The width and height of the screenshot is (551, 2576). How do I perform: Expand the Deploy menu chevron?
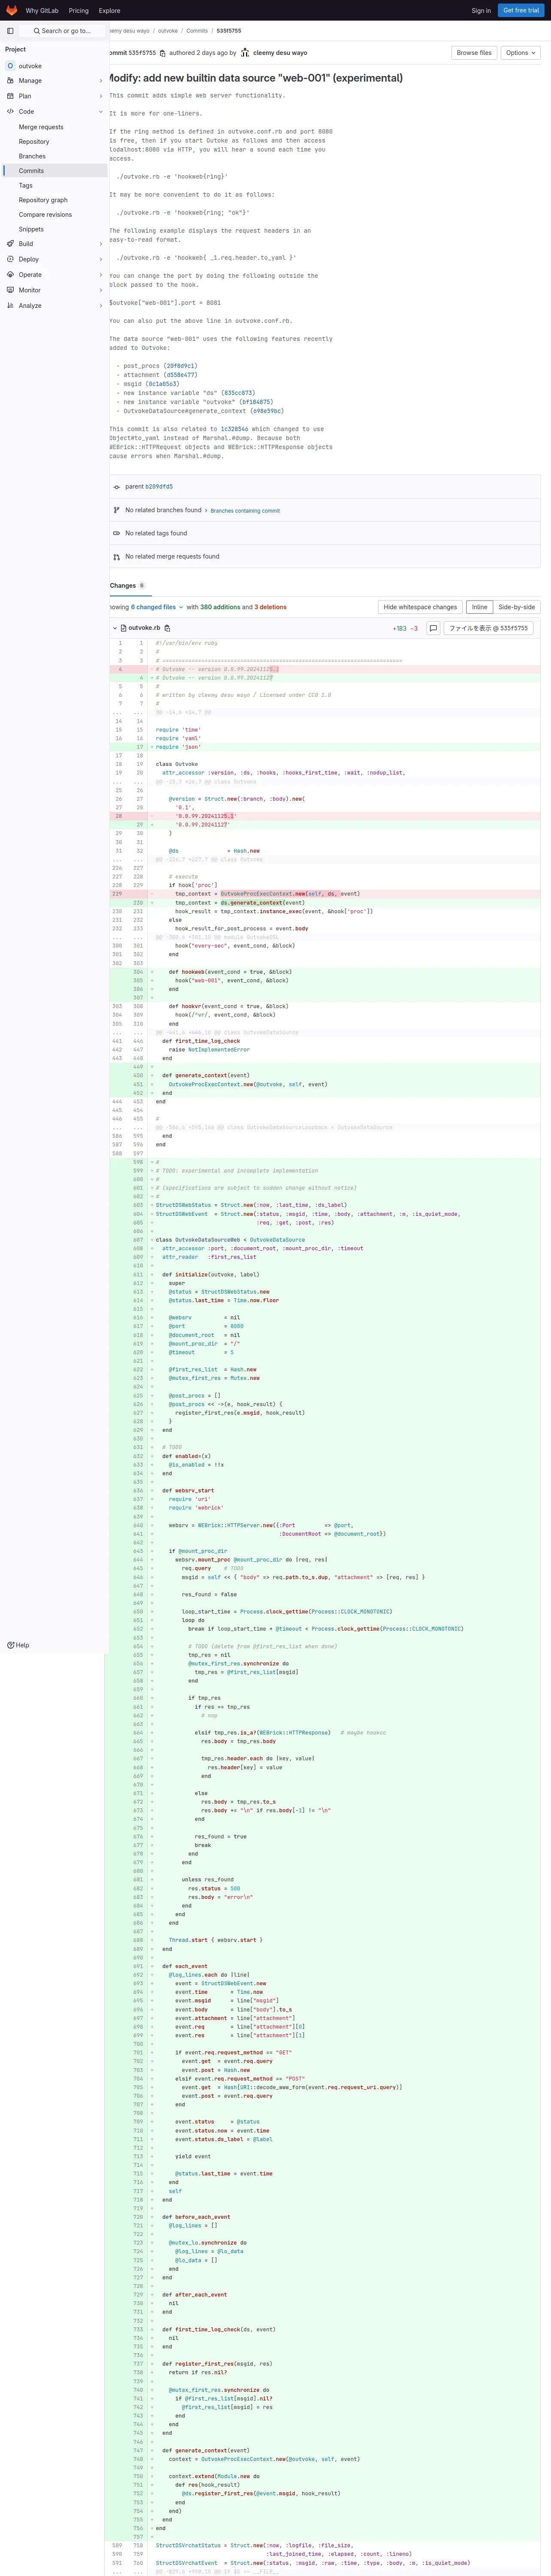point(101,259)
